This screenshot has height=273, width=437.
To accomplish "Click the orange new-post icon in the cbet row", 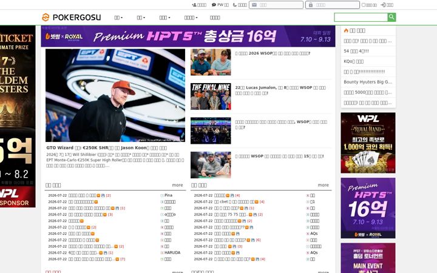I will click(x=256, y=202).
